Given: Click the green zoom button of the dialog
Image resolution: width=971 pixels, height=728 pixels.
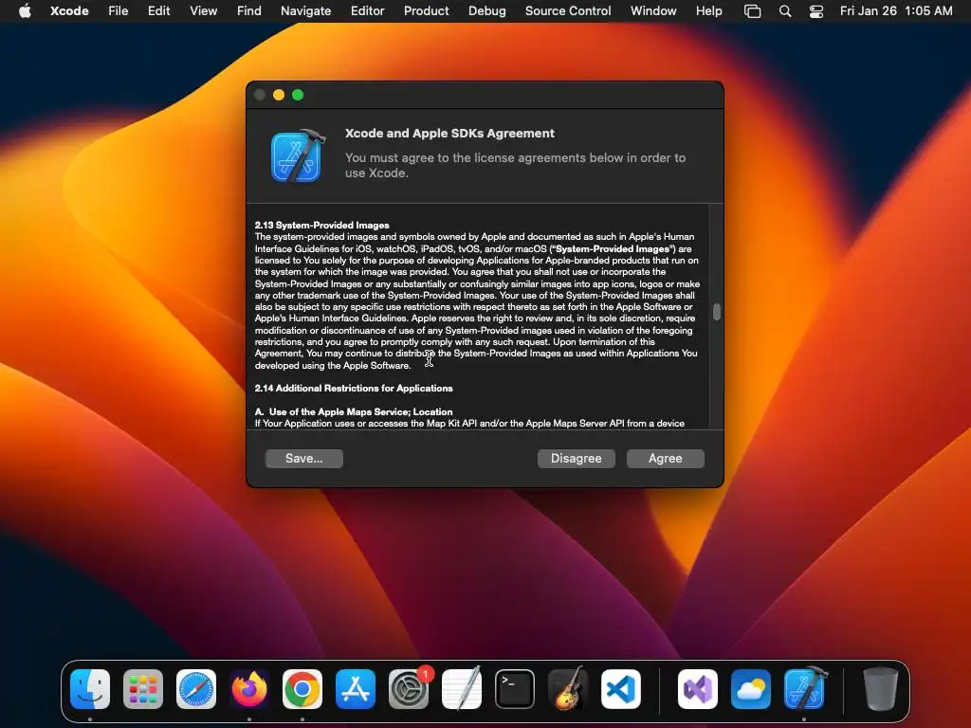Looking at the screenshot, I should pyautogui.click(x=298, y=95).
